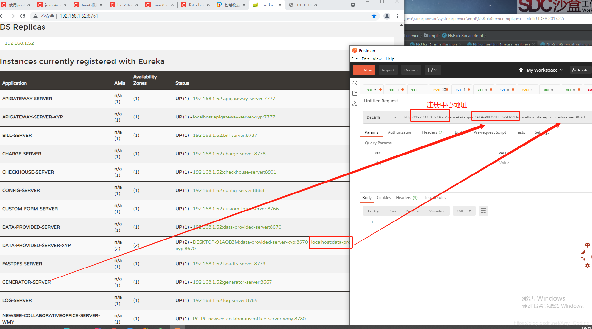Screen dimensions: 592x329
Task: Click the workspace grid icon in Postman header
Action: coord(521,70)
